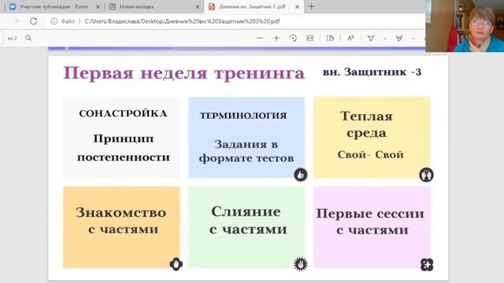Viewport: 504px width, 283px height.
Task: Click the 'Теплая среда' text
Action: pos(366,124)
